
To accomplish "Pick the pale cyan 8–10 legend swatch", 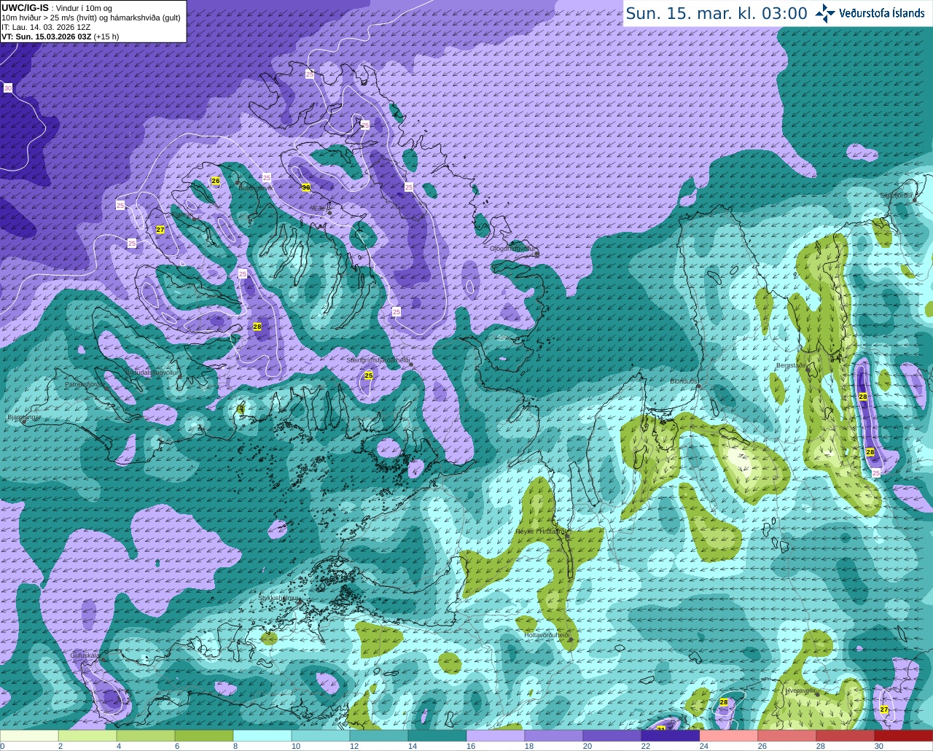I will 262,736.
